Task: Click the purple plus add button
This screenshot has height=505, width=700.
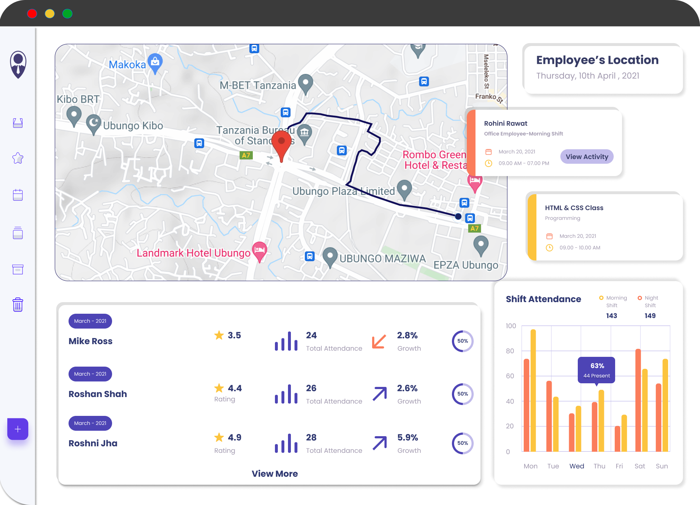Action: [x=18, y=429]
